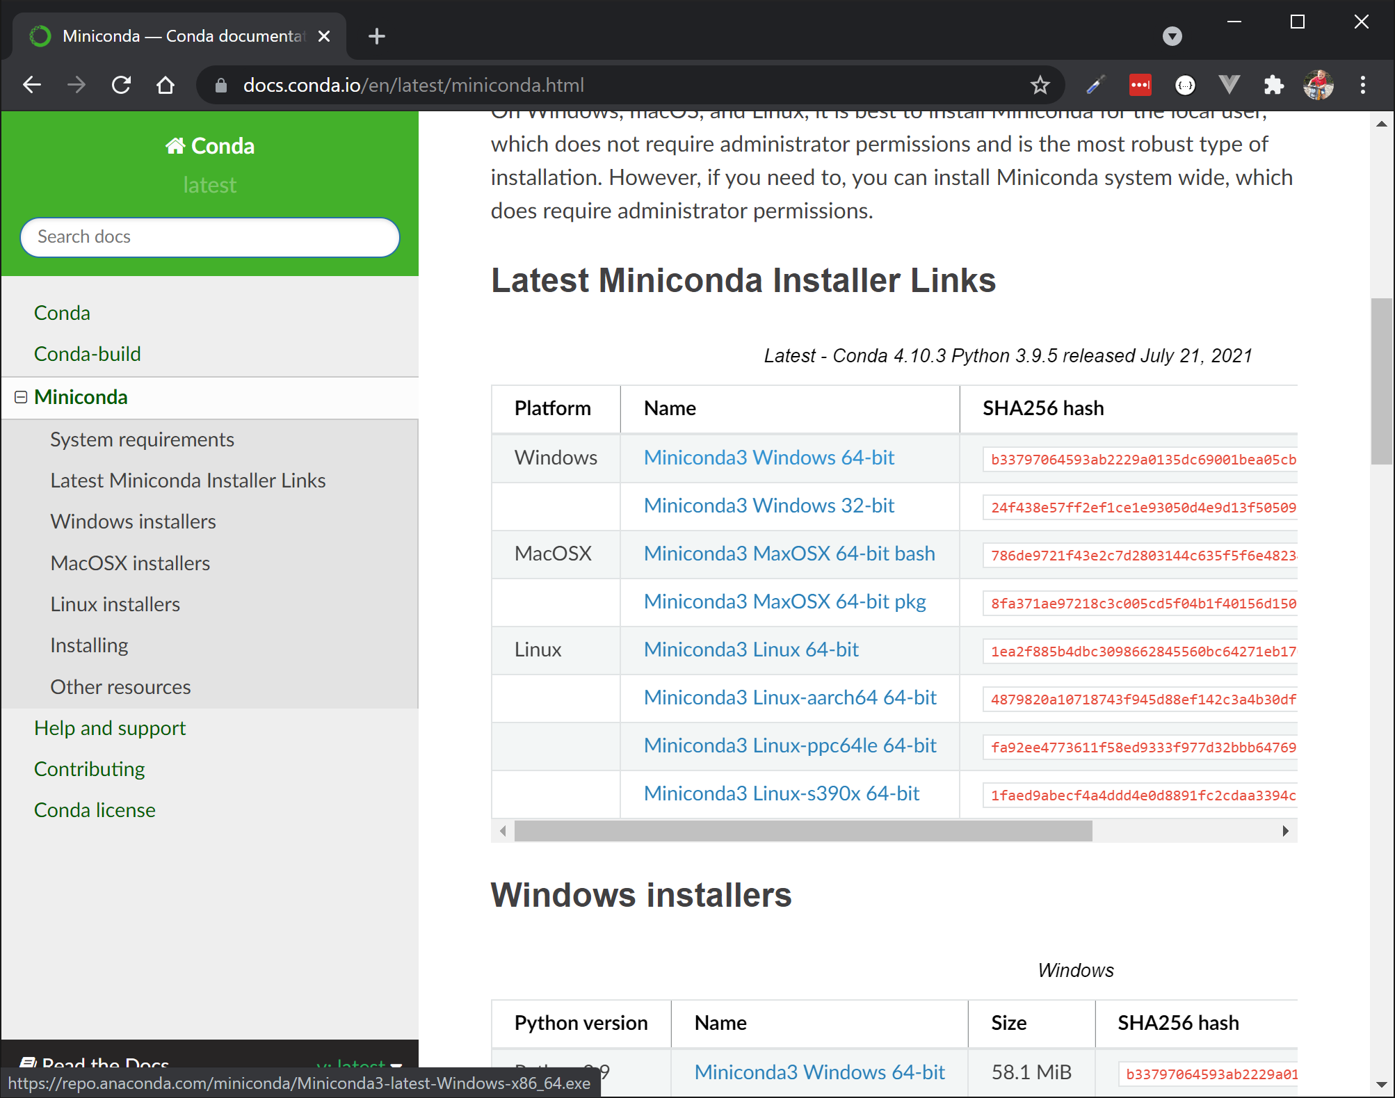Open the browser home page
Screen dimensions: 1395x1098
tap(166, 85)
